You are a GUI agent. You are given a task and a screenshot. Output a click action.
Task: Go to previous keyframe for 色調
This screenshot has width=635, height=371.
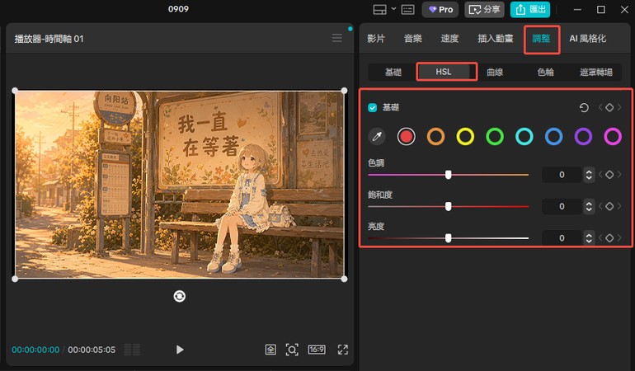click(x=600, y=175)
